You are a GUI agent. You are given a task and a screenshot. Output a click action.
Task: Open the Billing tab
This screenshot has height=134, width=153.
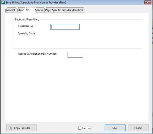pos(20,10)
